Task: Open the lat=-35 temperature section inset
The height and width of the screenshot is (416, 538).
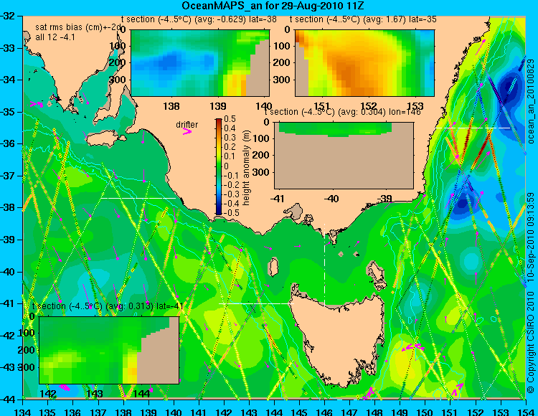Action: tap(364, 63)
